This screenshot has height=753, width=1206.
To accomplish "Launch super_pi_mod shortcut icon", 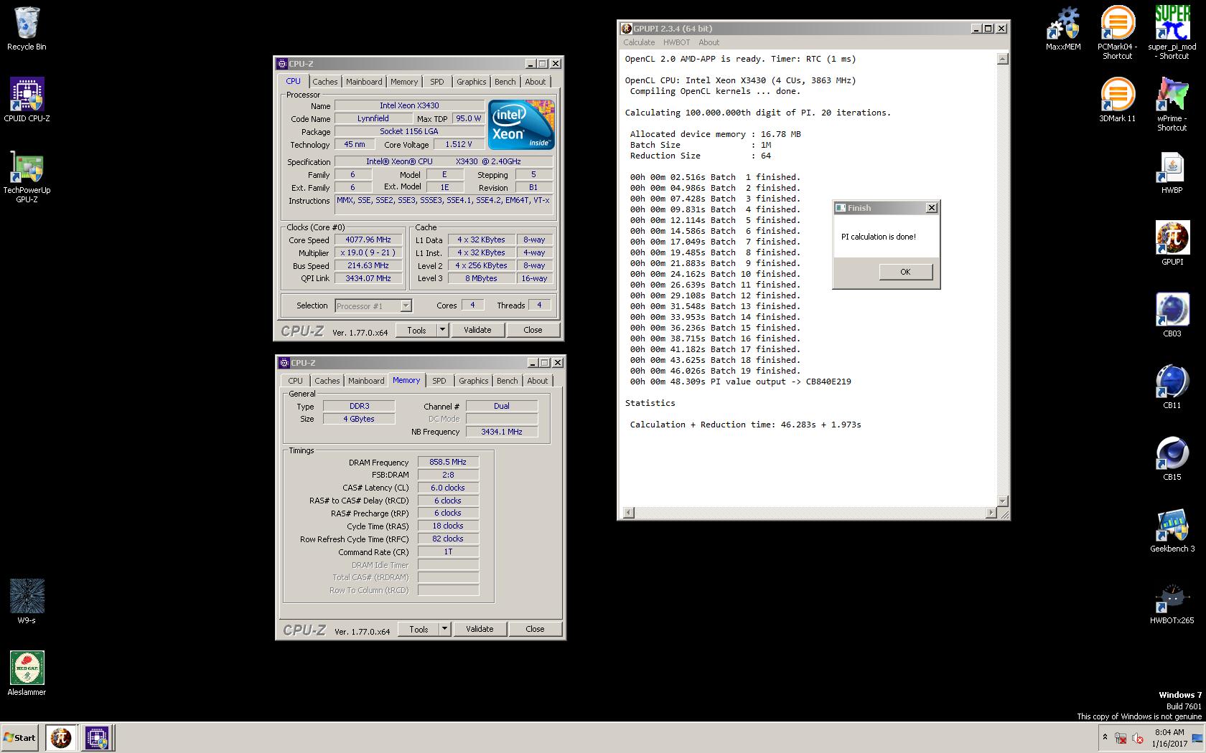I will [x=1172, y=33].
